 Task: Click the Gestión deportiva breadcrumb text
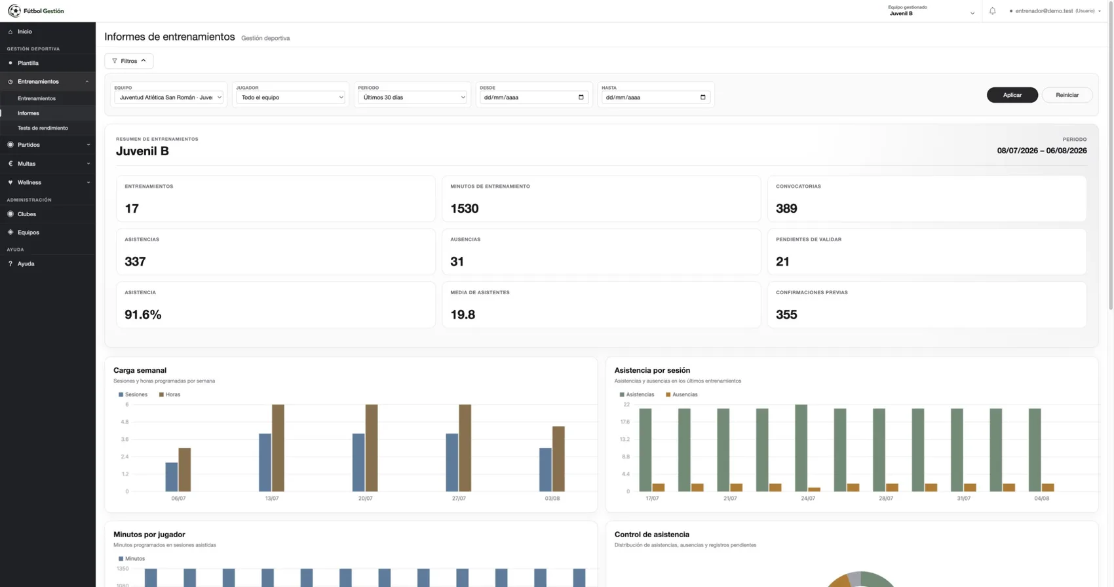point(265,38)
